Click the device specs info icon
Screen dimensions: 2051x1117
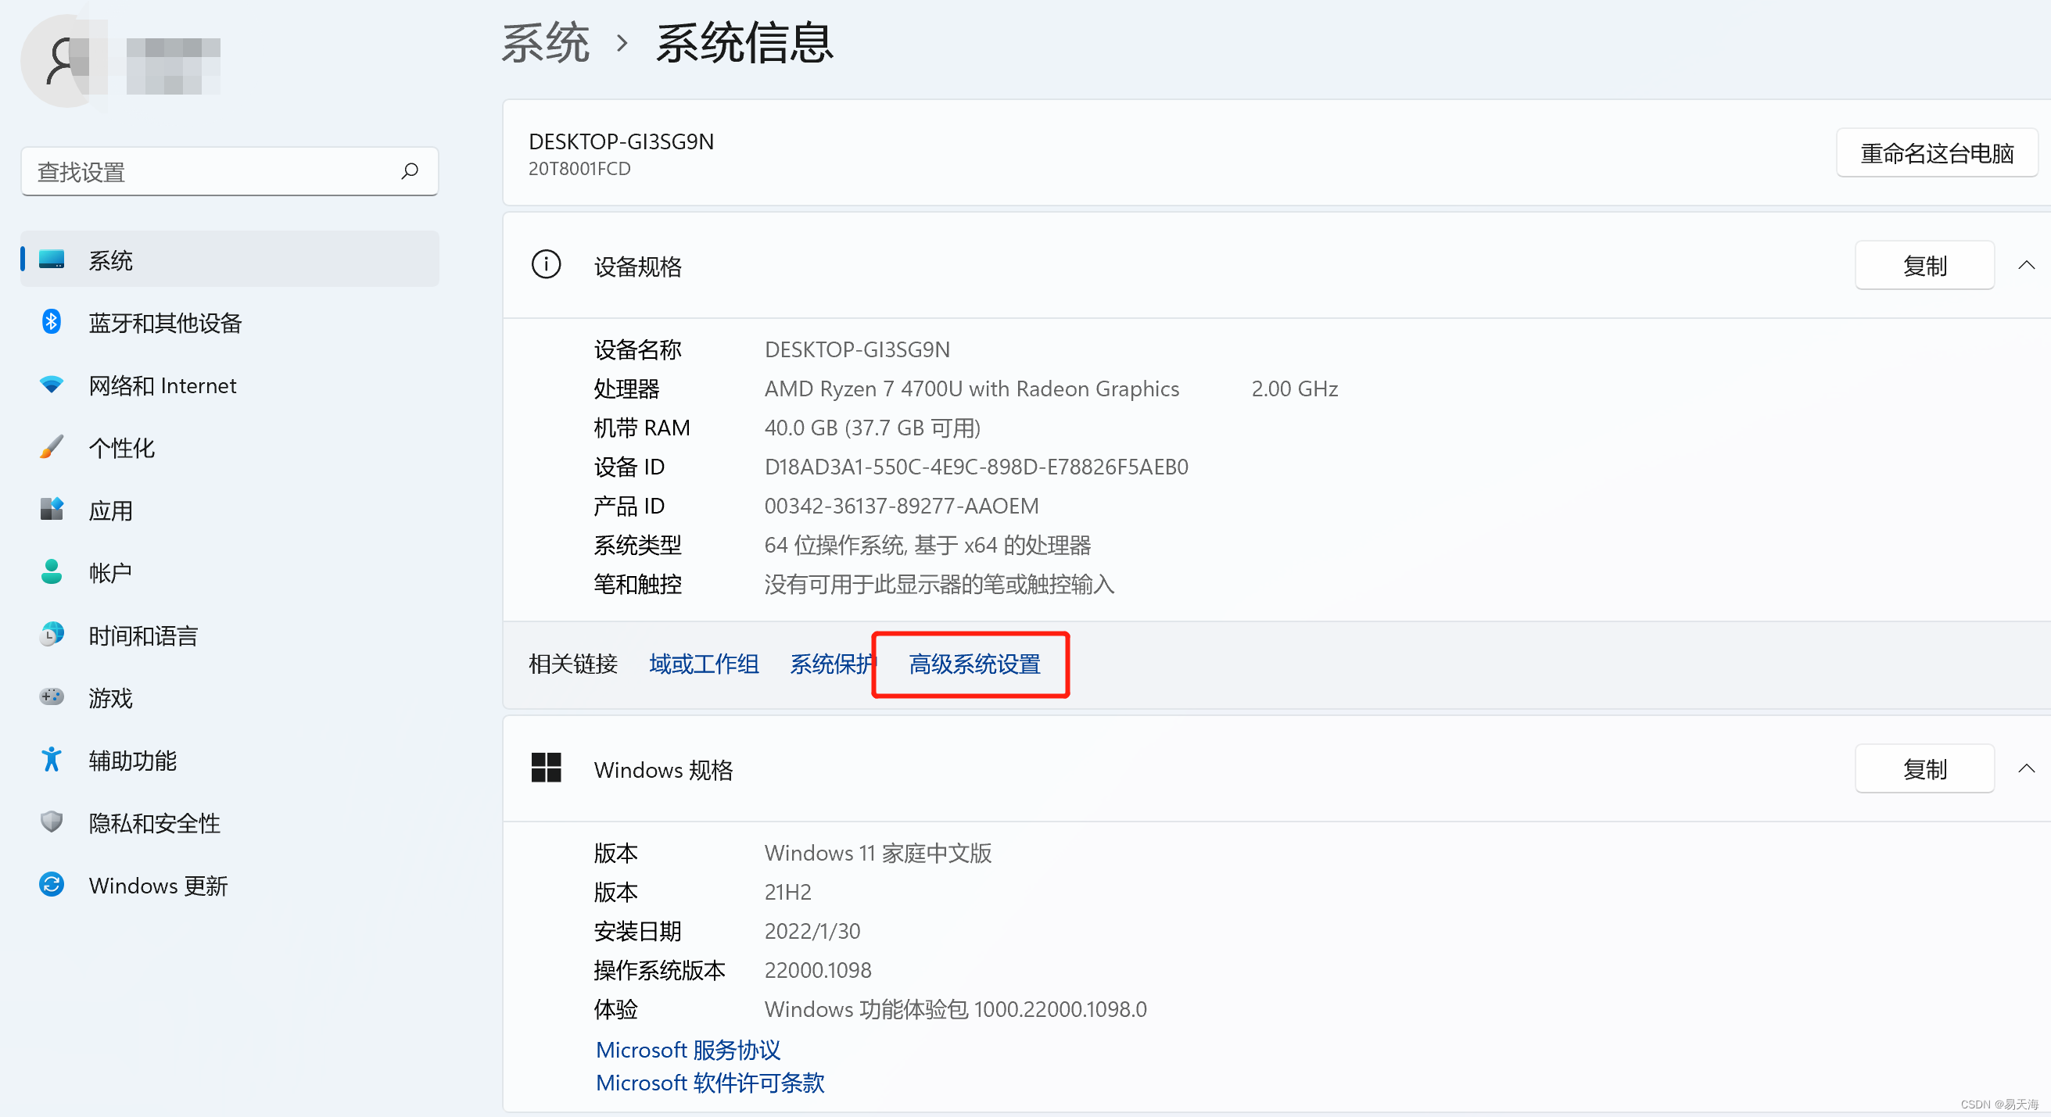pos(547,264)
